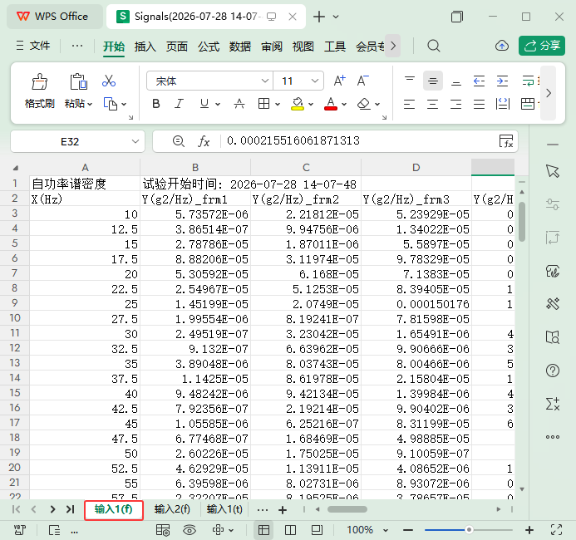Toggle Strikethrough formatting
The height and width of the screenshot is (540, 576).
tap(239, 104)
